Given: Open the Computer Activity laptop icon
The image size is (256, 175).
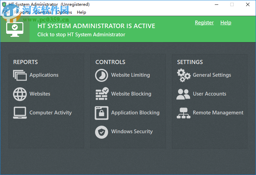Looking at the screenshot, I should [x=20, y=113].
